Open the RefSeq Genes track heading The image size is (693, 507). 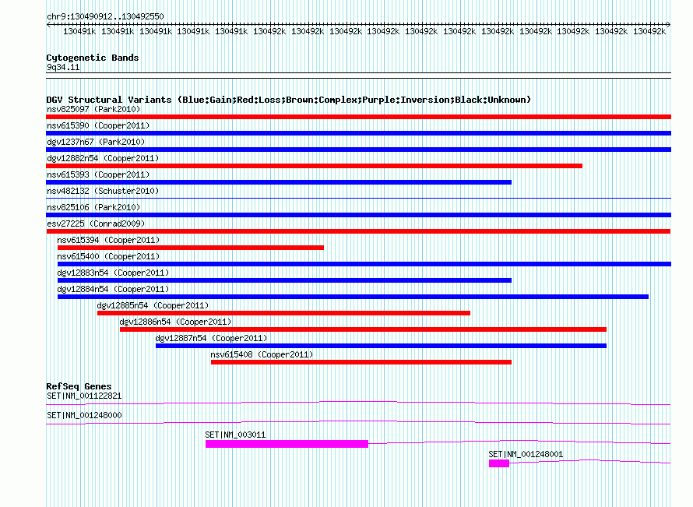(79, 386)
